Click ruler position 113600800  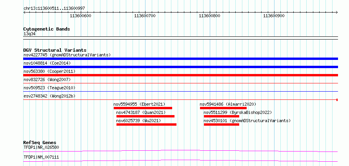coord(209,16)
